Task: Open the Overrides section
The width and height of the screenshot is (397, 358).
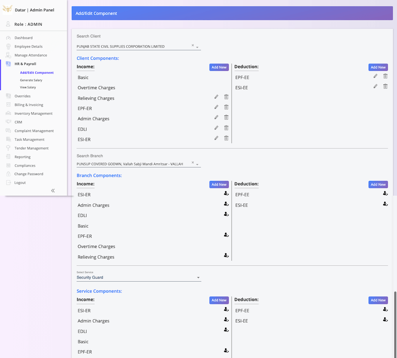Action: pyautogui.click(x=22, y=96)
